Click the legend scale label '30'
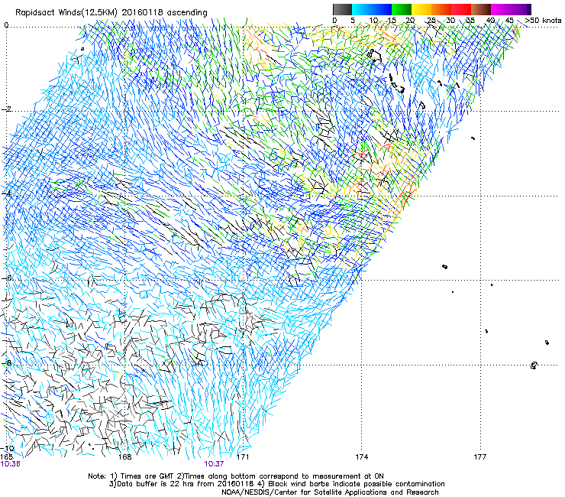The width and height of the screenshot is (565, 497). (x=450, y=21)
